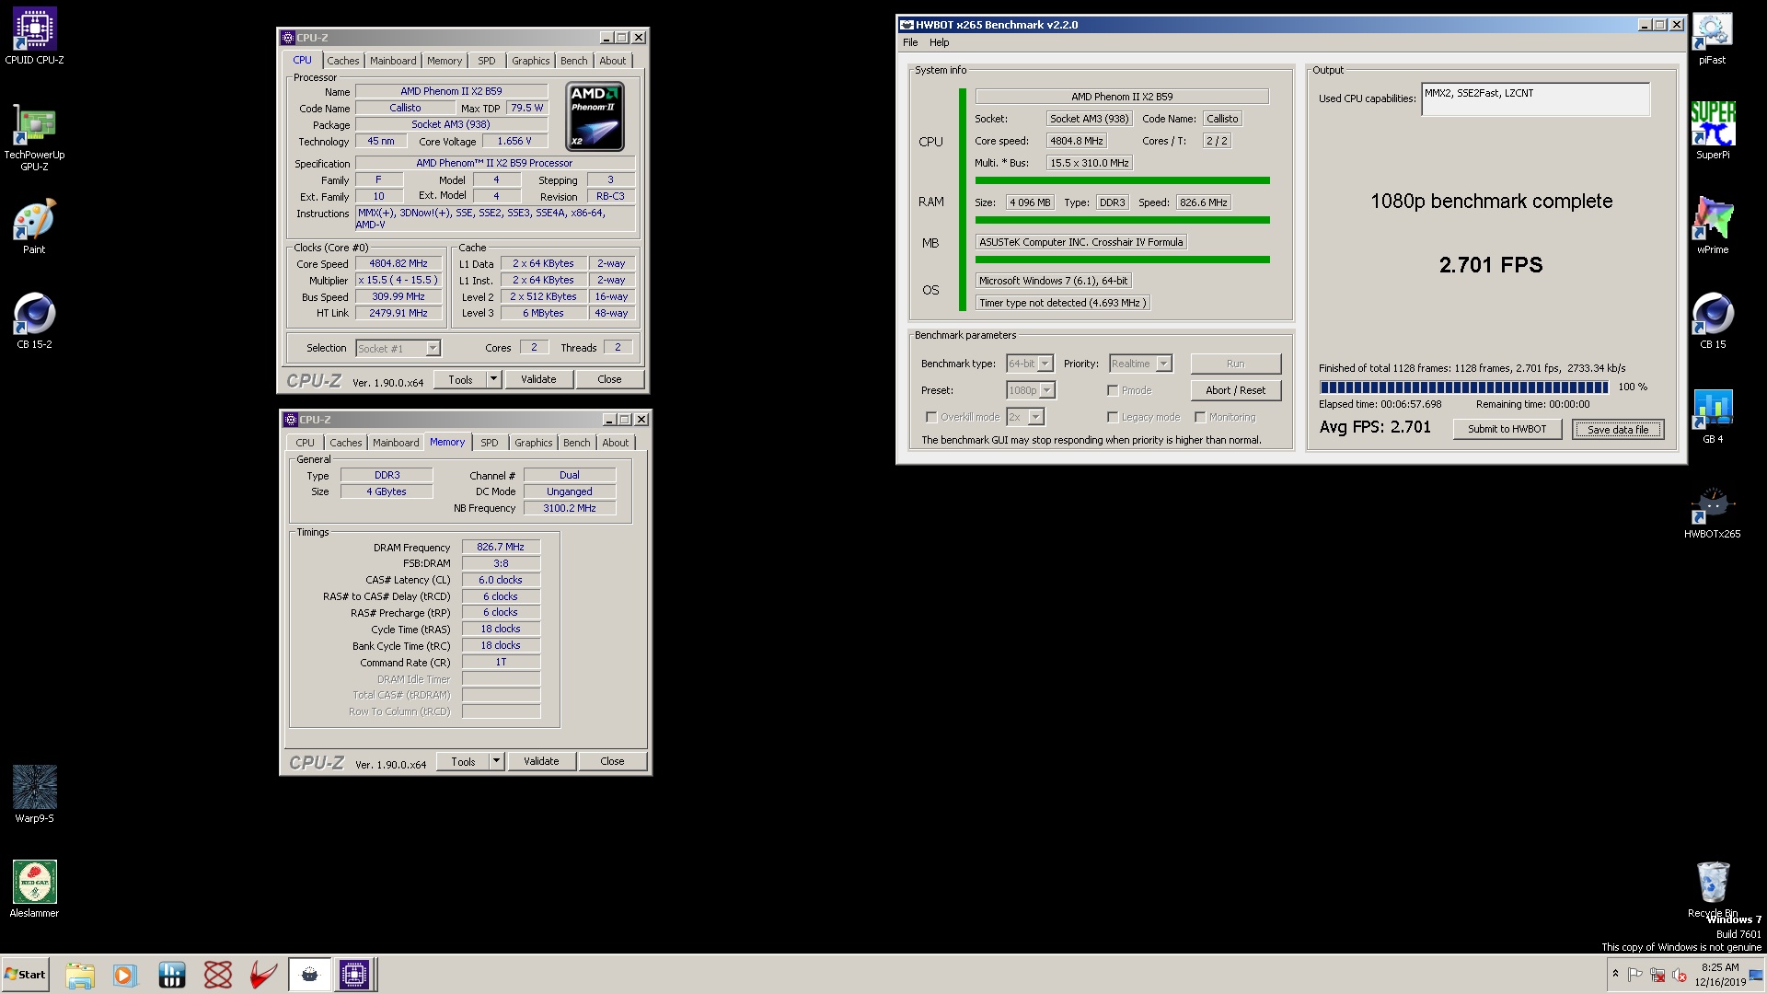Show hidden tray icons arrow
Image resolution: width=1767 pixels, height=994 pixels.
(x=1615, y=974)
